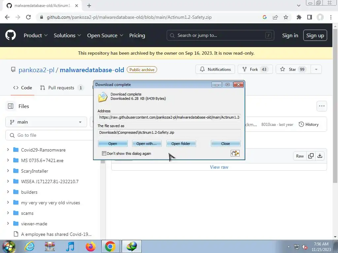The image size is (338, 253).
Task: Download raw file with the download icon
Action: point(320,156)
